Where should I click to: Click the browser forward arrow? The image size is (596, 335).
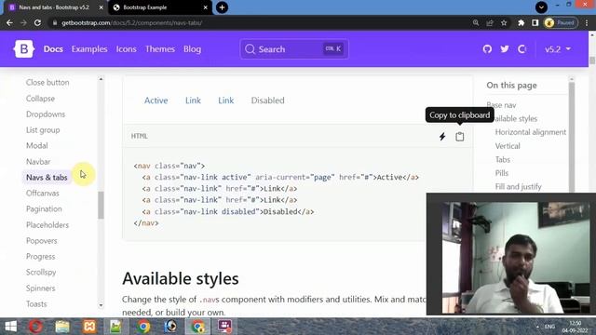[23, 22]
